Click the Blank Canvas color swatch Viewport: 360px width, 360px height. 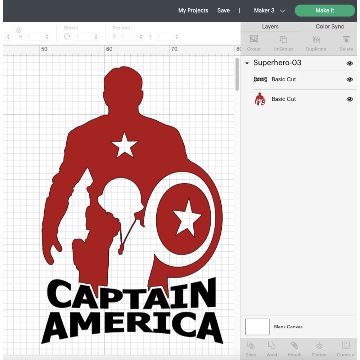(257, 327)
